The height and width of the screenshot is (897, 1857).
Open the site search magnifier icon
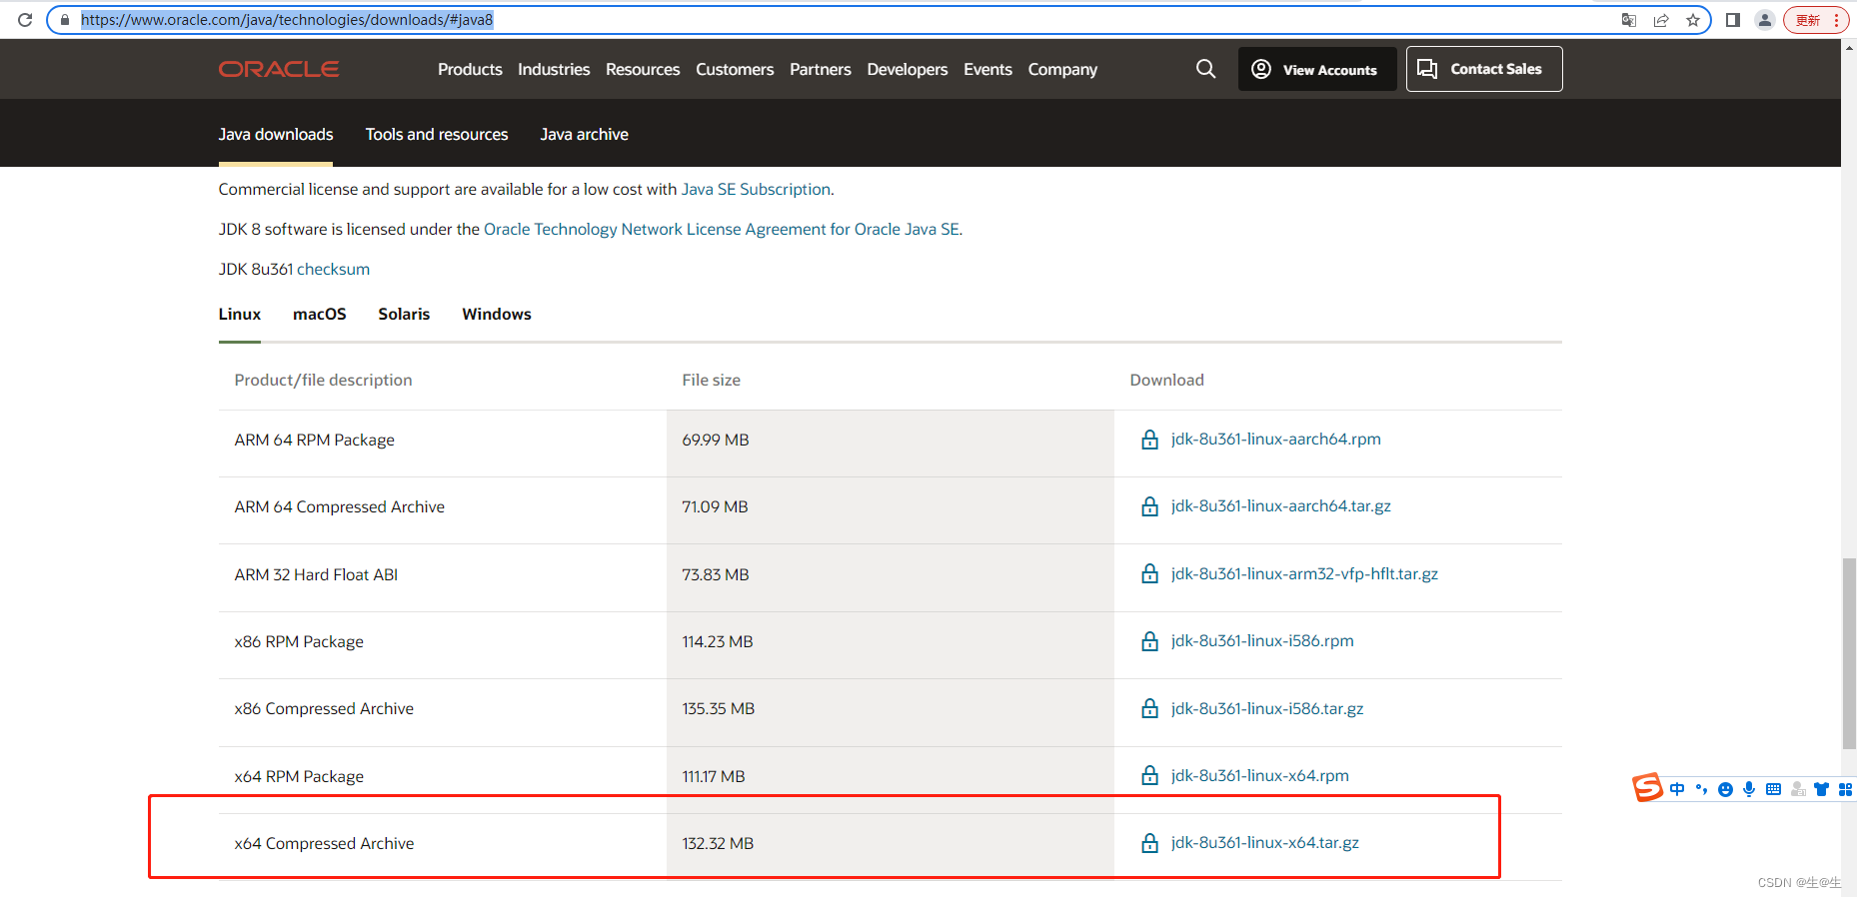[x=1206, y=69]
